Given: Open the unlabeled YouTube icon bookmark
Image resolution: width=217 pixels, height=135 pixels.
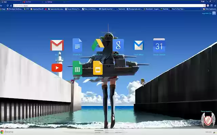Looking at the screenshot, I should click(x=46, y=9).
